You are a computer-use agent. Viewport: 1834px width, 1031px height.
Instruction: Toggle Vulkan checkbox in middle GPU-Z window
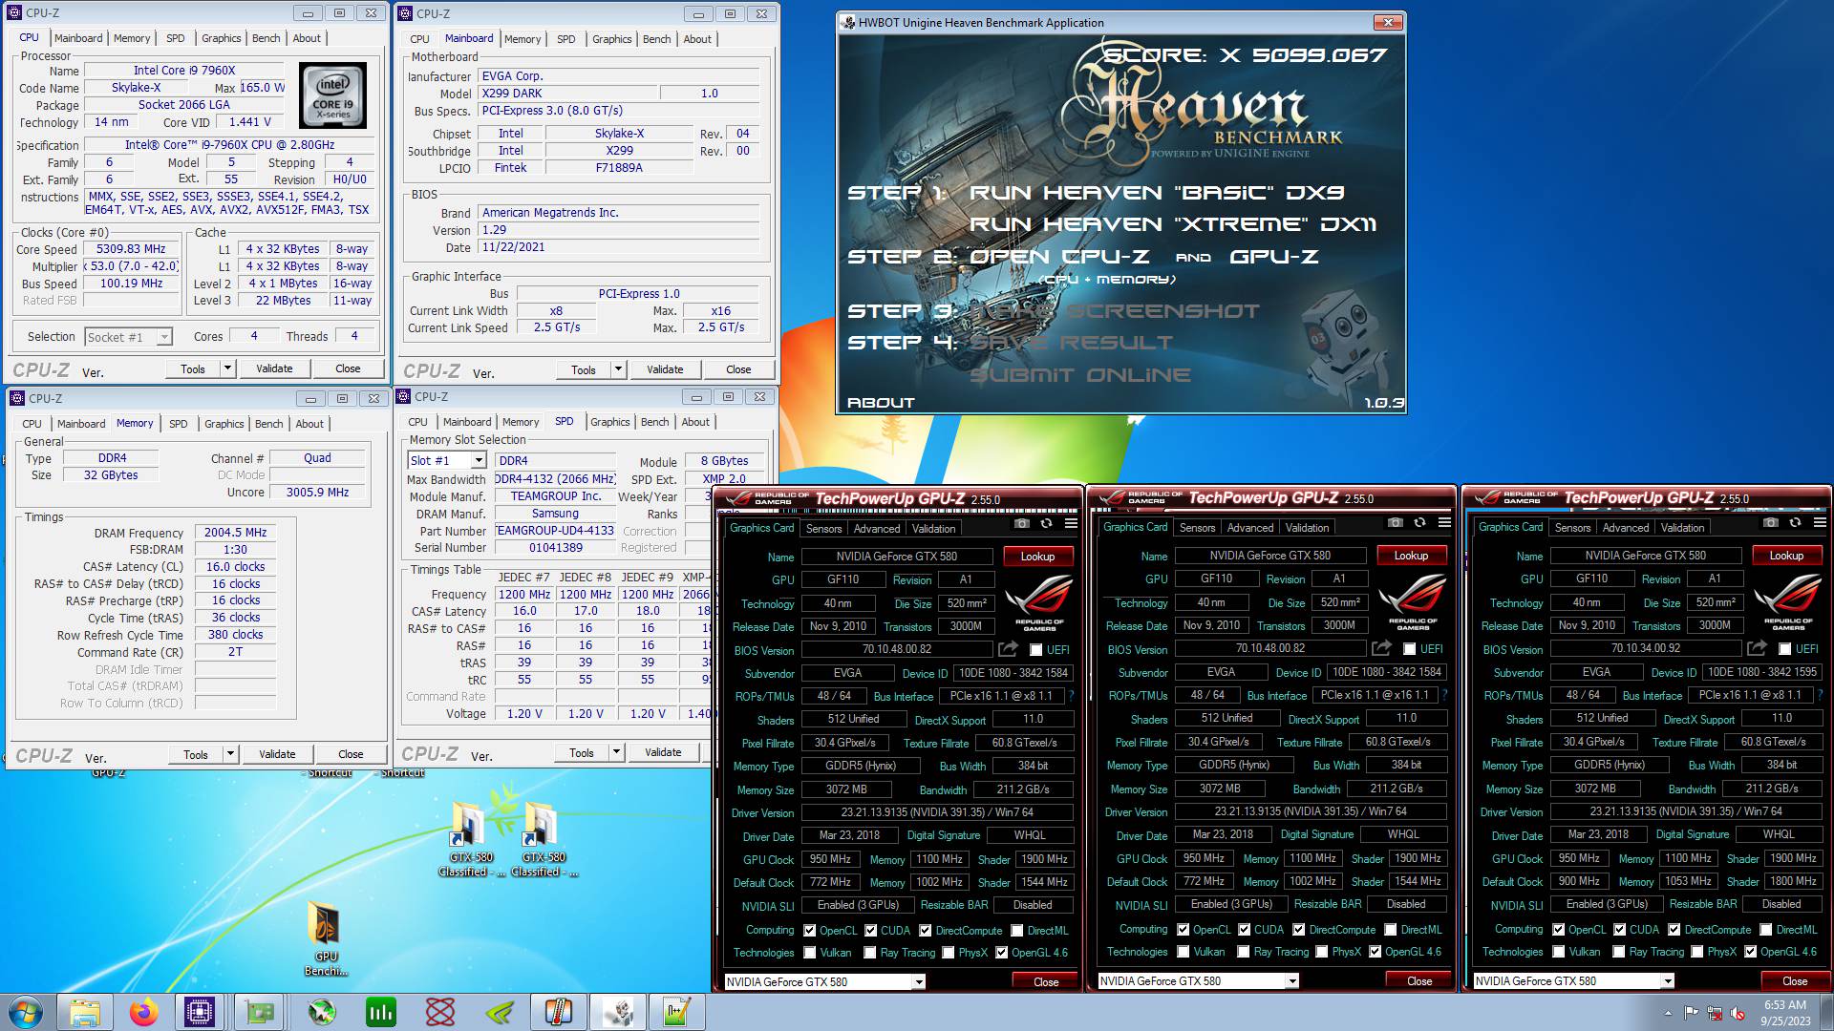point(1184,952)
